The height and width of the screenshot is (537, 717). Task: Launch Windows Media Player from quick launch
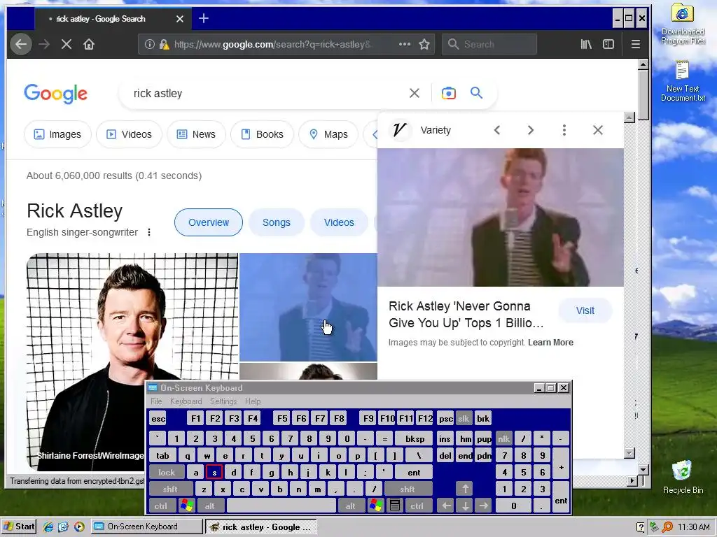(x=79, y=527)
